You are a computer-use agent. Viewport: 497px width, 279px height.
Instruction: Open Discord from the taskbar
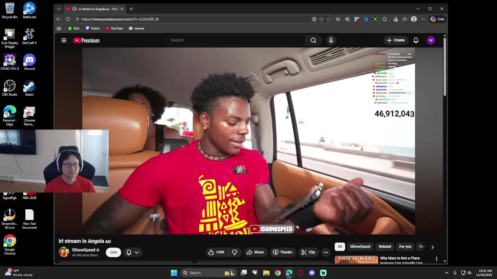click(312, 273)
